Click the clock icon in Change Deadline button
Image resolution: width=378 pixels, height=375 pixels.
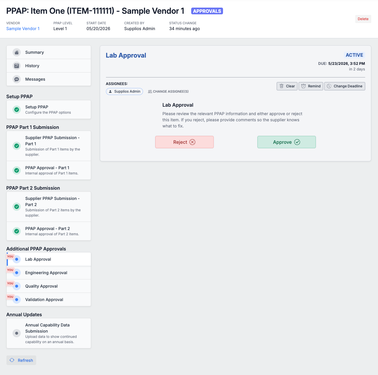click(329, 86)
